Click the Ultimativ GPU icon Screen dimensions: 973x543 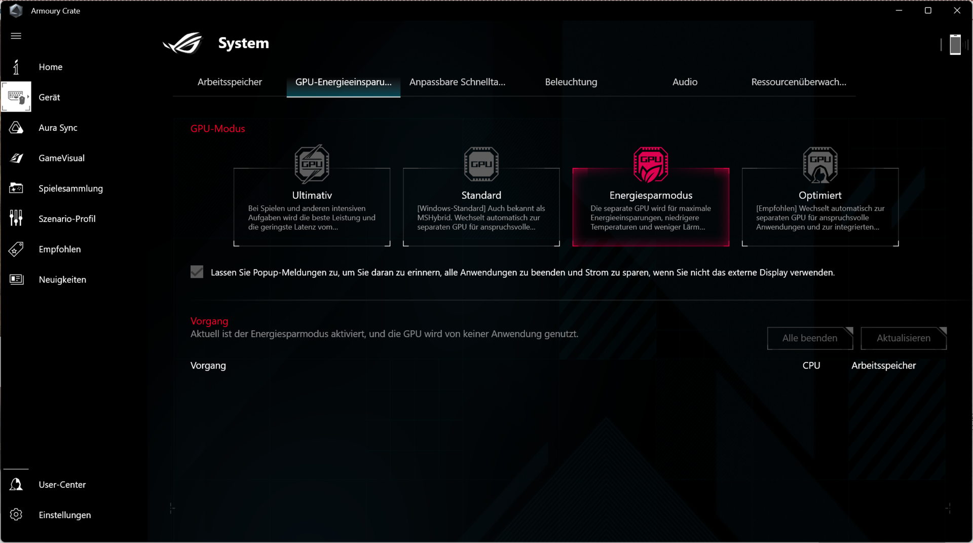tap(312, 164)
